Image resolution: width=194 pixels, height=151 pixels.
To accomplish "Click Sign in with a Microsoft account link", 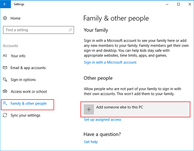I will coord(110,62).
